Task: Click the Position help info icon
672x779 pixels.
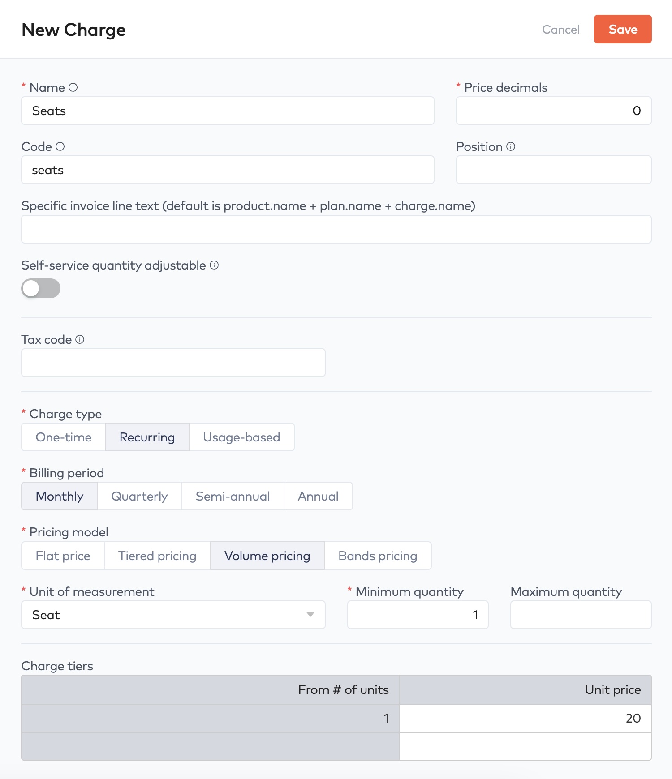Action: (x=511, y=146)
